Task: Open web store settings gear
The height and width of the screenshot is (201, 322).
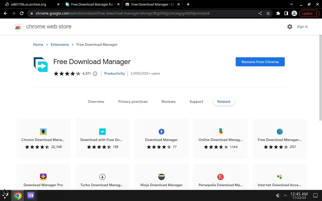Action: tap(290, 27)
